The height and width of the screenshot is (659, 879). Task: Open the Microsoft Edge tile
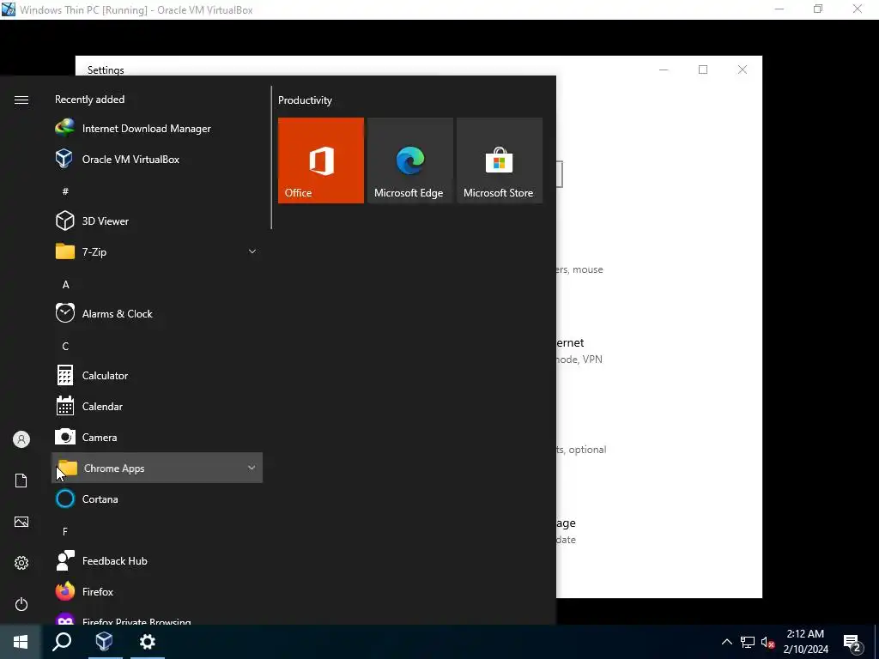tap(409, 160)
